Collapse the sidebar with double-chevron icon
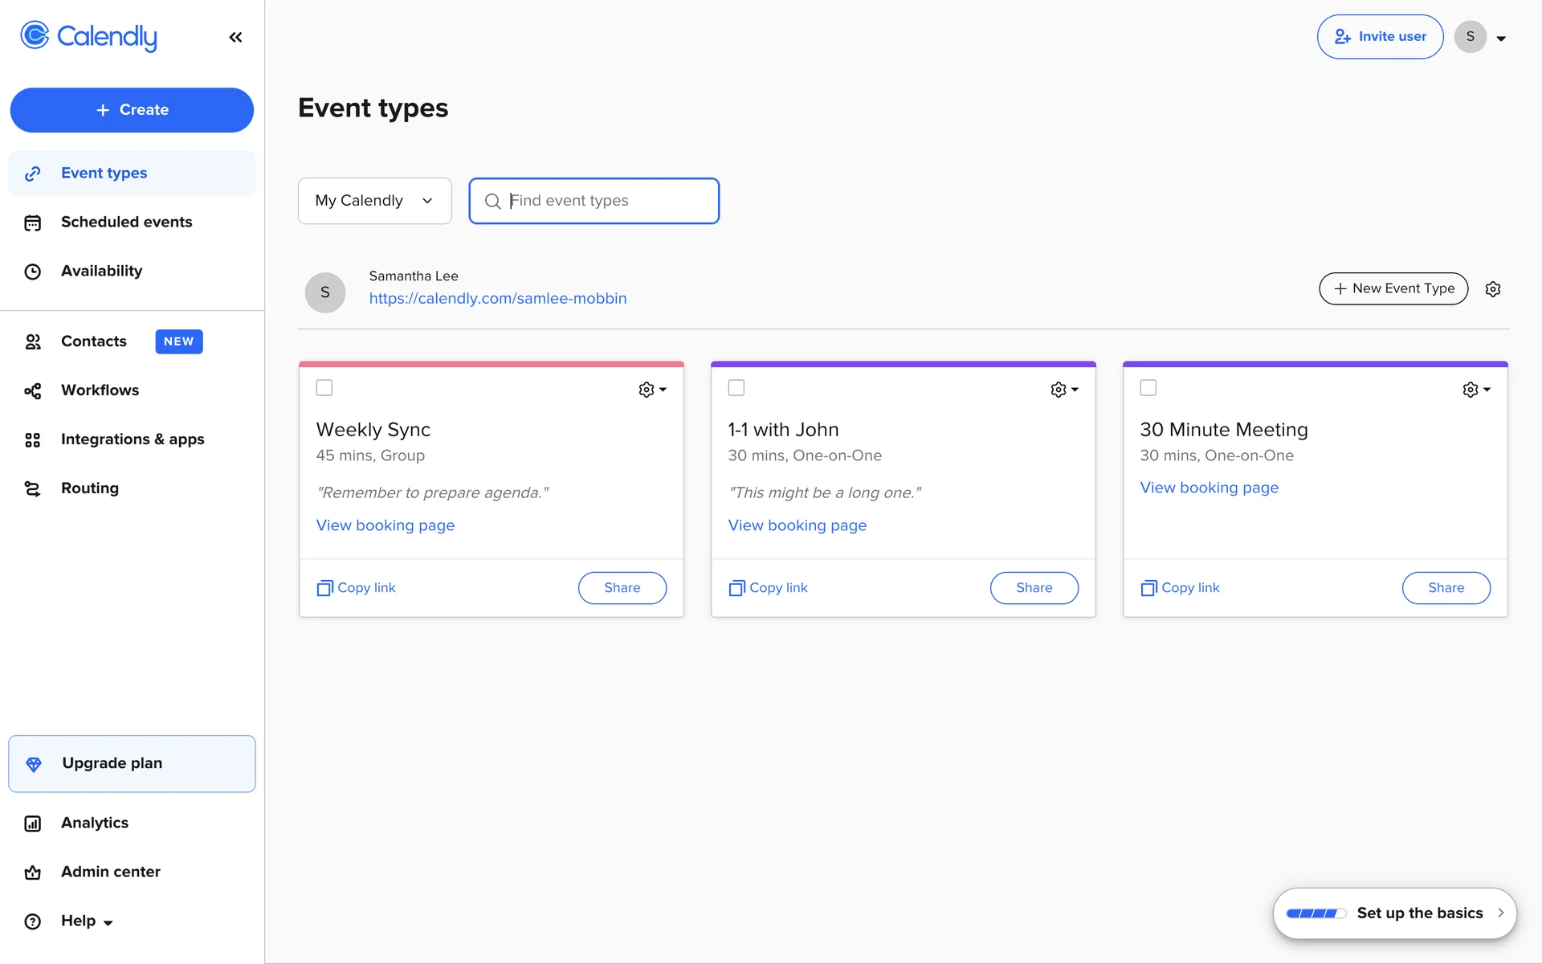The image size is (1542, 964). 235,37
